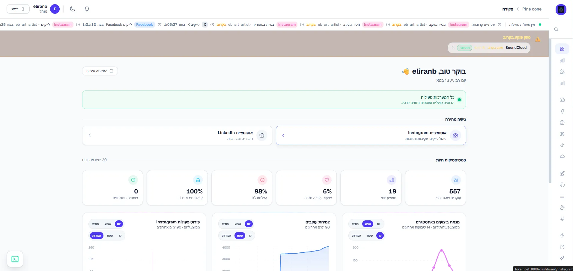Open the Facebook icon in the sidebar
The width and height of the screenshot is (573, 271).
[562, 111]
